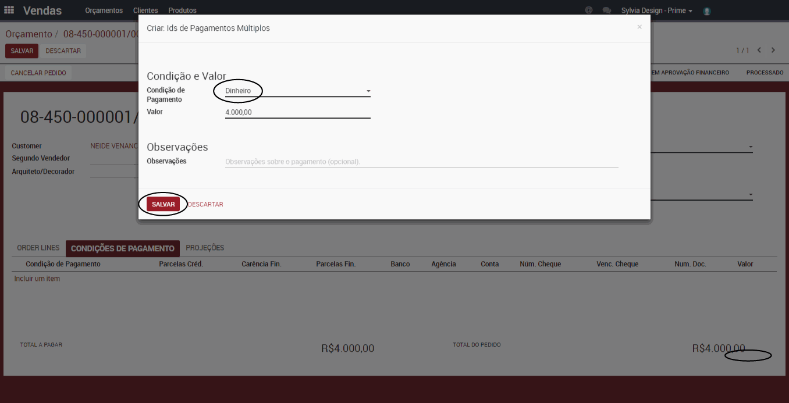789x403 pixels.
Task: Click the Agência column header
Action: [443, 264]
